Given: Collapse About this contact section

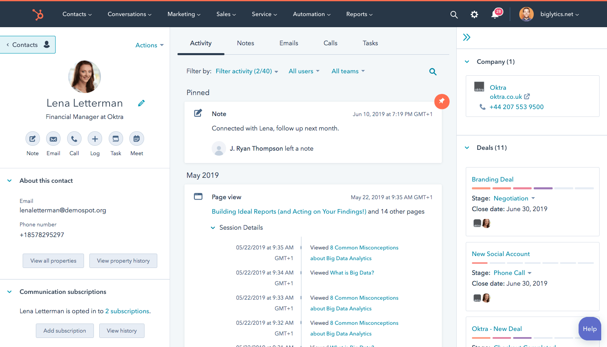Looking at the screenshot, I should pyautogui.click(x=9, y=181).
